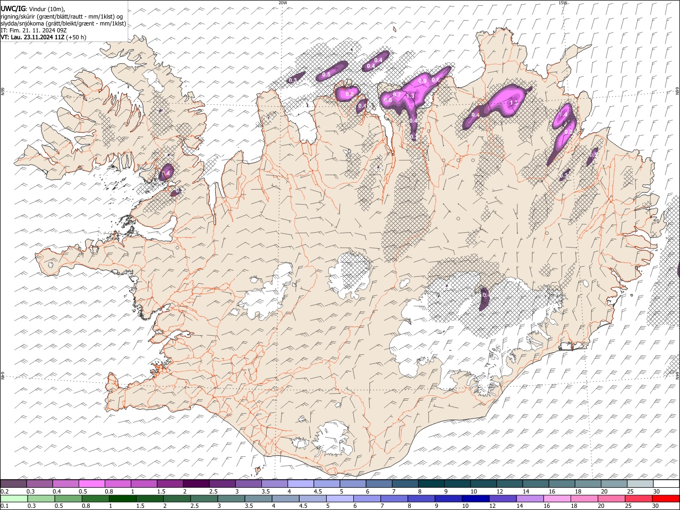Click the 20W longitude label
Screen dimensions: 680x510
283,3
